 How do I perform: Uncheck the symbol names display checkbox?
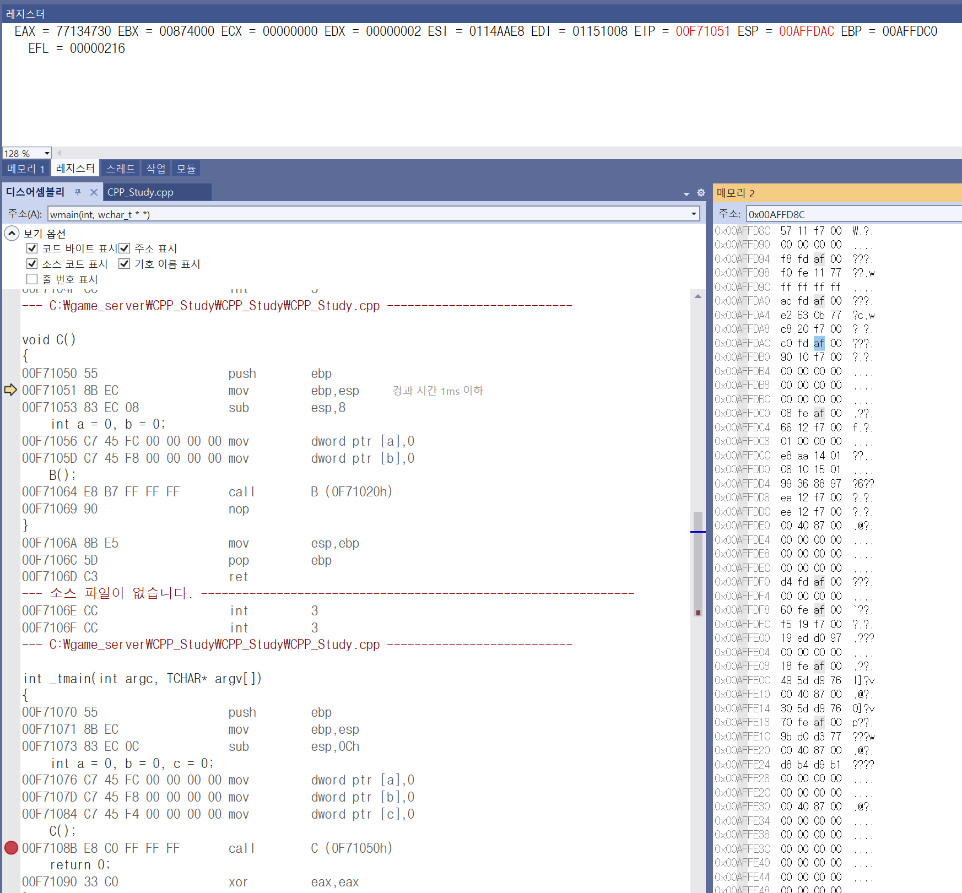[125, 264]
